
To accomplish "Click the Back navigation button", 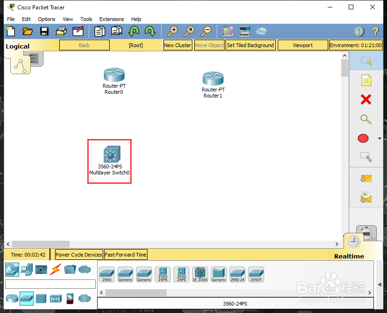I will click(x=84, y=45).
